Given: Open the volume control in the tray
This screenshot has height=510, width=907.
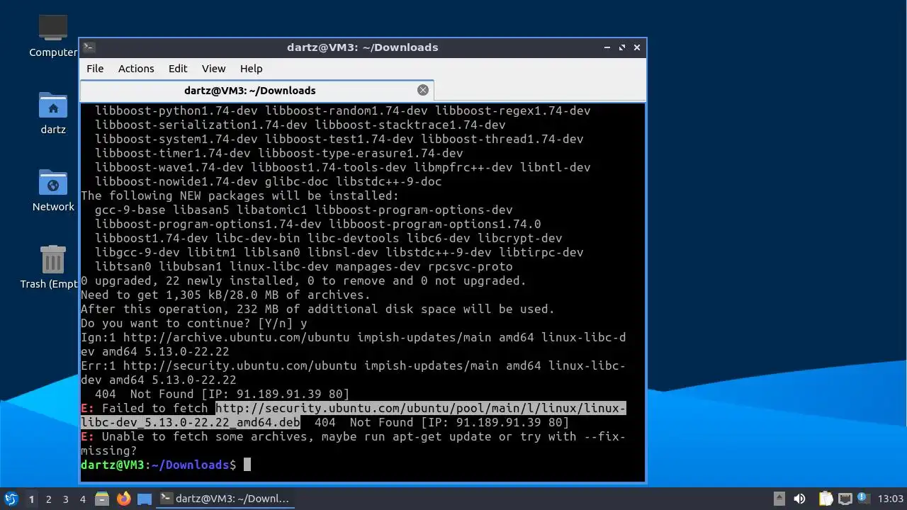Looking at the screenshot, I should click(x=800, y=499).
